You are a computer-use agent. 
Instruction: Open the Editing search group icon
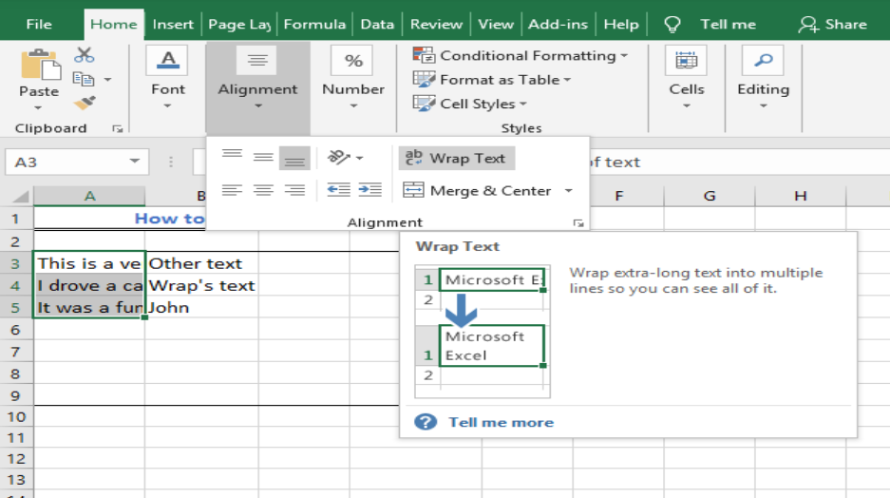(763, 61)
